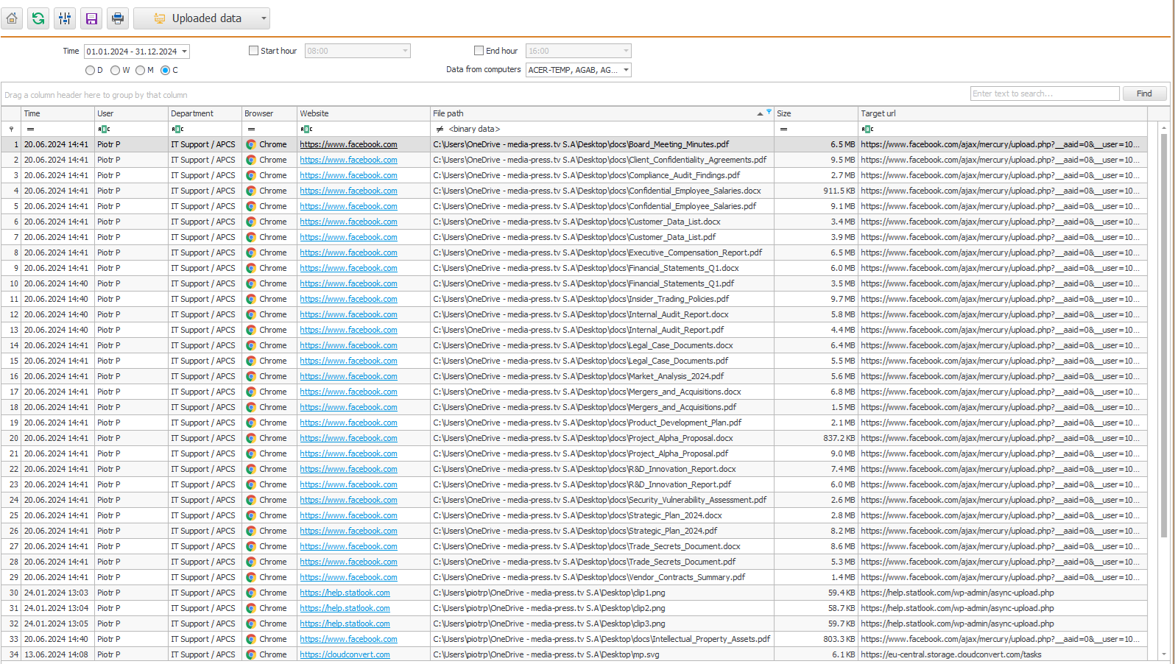Click the 911.5 KB size cell
1175x664 pixels.
(816, 191)
